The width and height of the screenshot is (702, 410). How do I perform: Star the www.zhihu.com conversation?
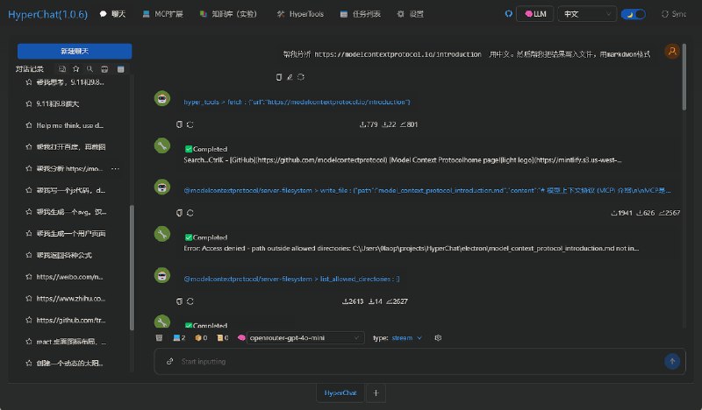(29, 298)
